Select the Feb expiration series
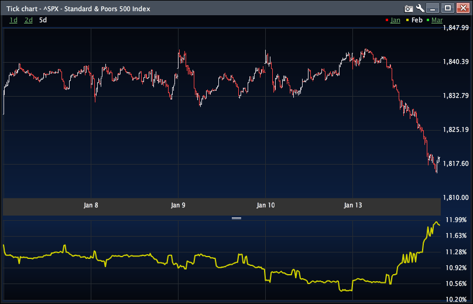Screen dimensions: 473x304 (417, 21)
